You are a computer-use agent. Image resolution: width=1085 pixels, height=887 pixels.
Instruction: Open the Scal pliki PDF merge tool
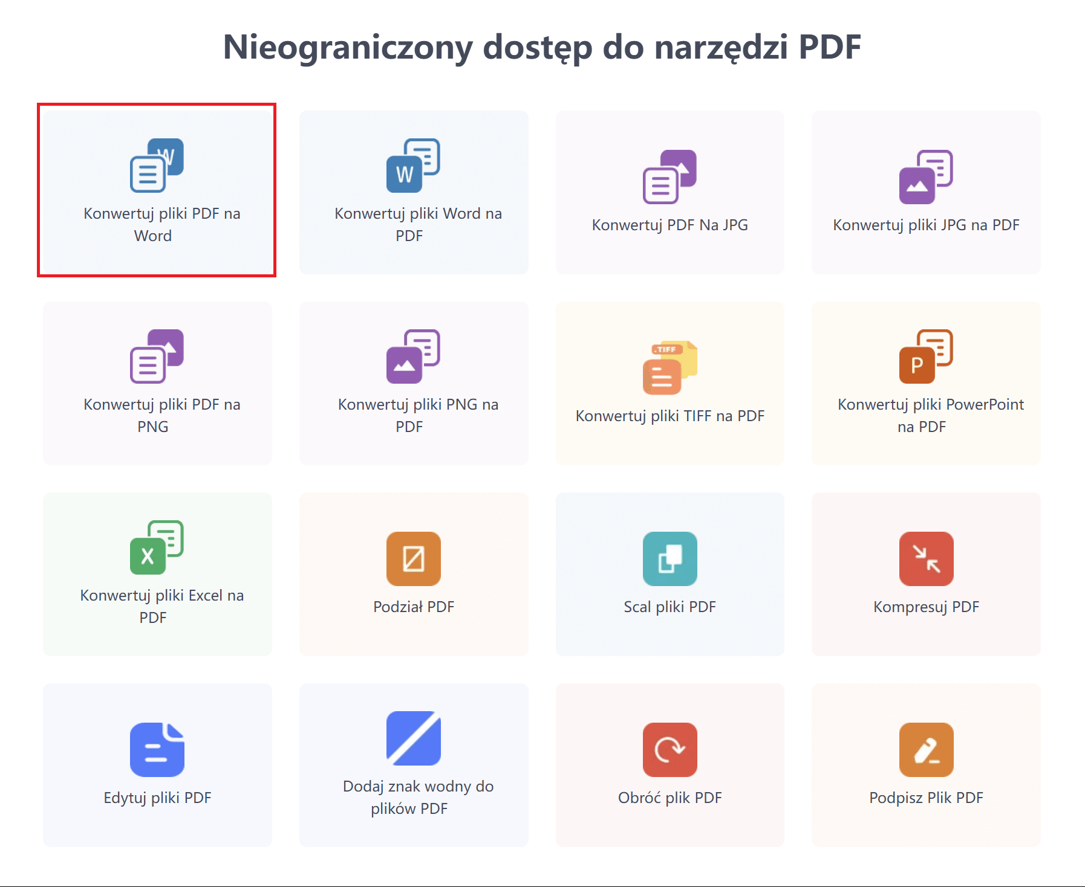[670, 559]
